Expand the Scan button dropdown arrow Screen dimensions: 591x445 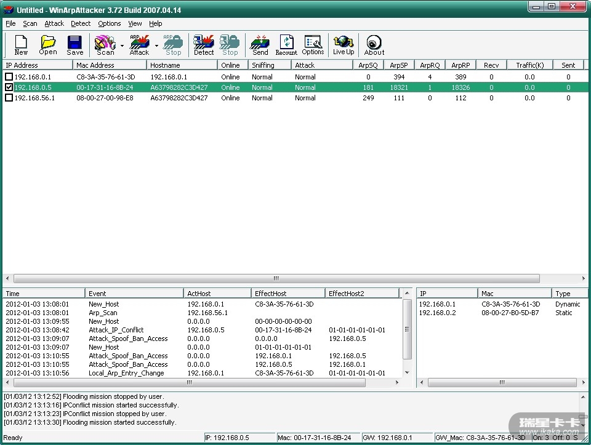coord(122,46)
